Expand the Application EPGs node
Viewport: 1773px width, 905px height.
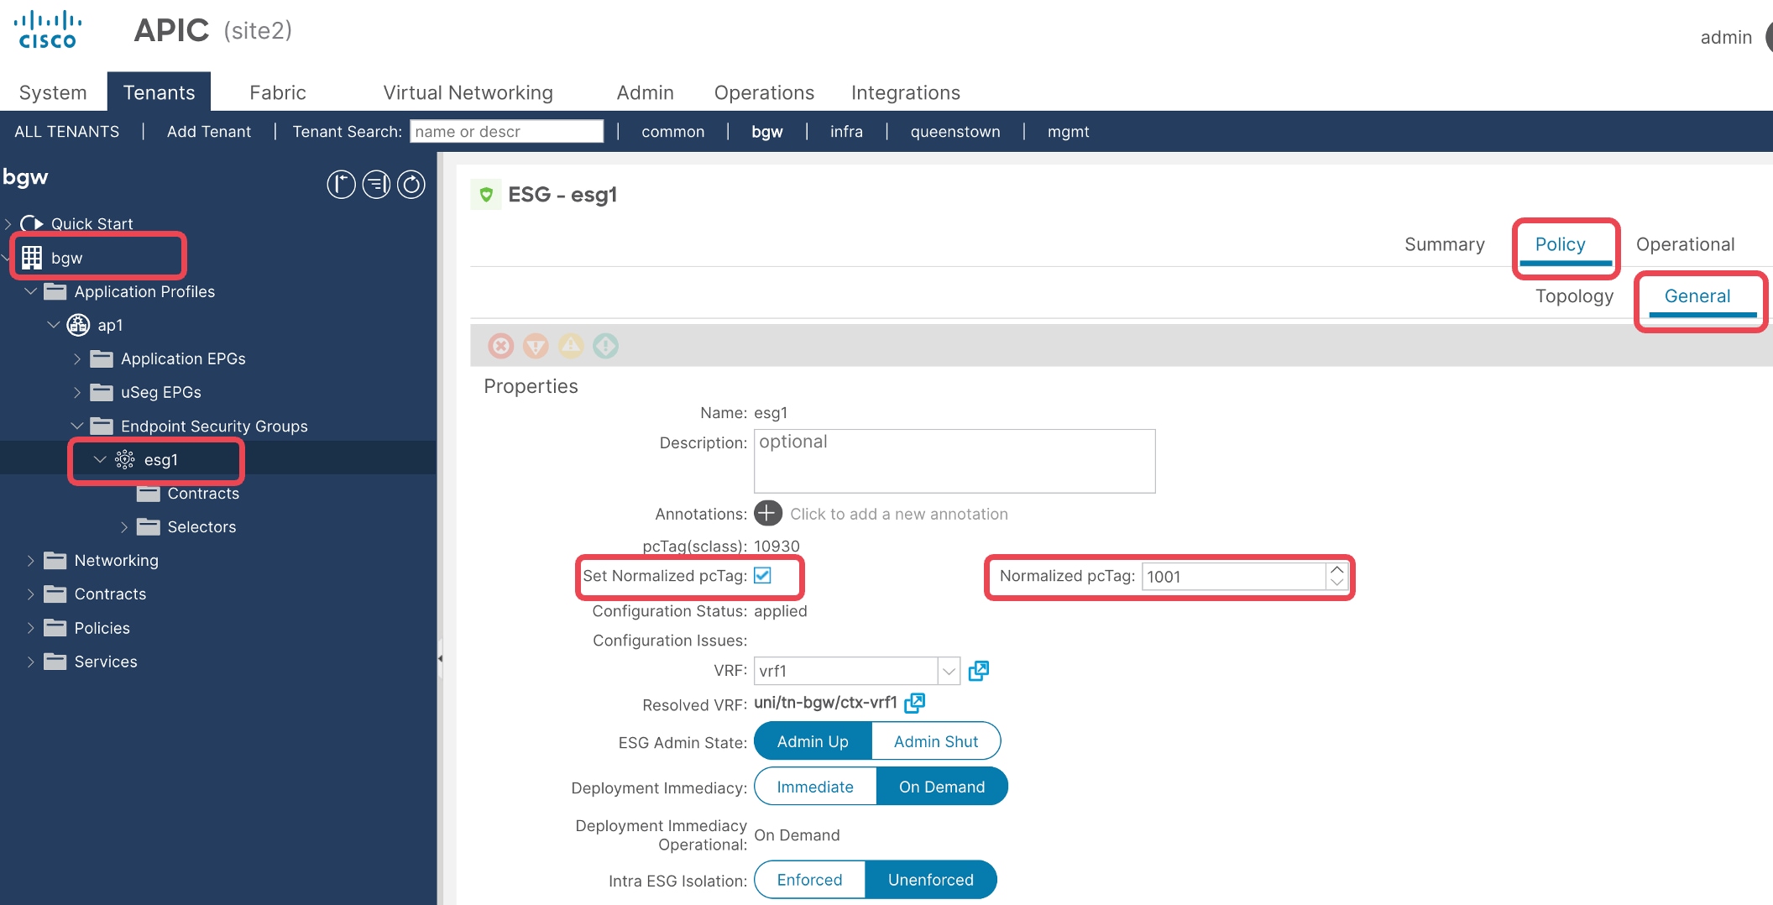pos(77,358)
